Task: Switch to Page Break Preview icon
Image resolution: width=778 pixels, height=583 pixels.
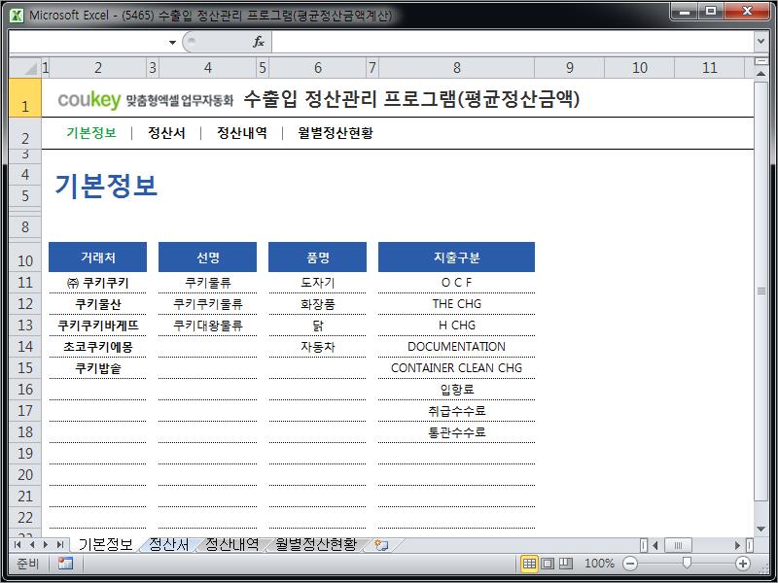Action: [x=566, y=564]
